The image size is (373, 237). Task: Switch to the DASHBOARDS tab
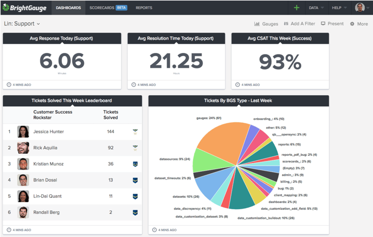68,8
